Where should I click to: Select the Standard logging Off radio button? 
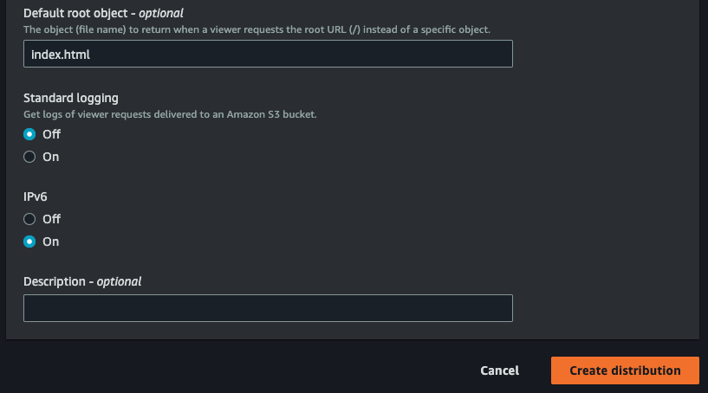point(29,134)
